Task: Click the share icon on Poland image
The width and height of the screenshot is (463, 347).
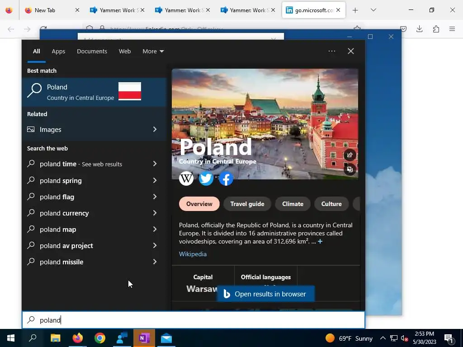Action: pyautogui.click(x=350, y=155)
